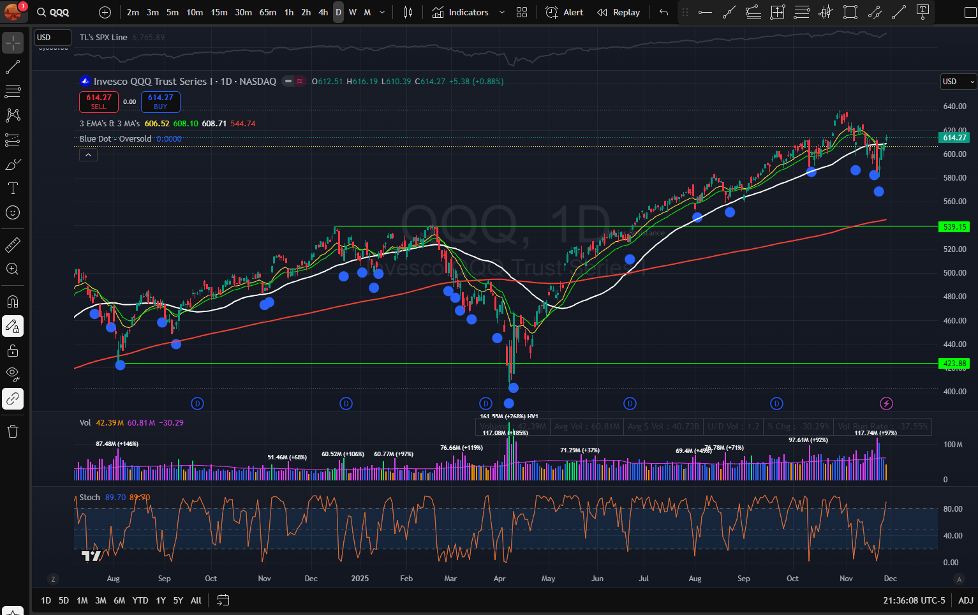The width and height of the screenshot is (978, 615).
Task: Click the compare or add symbol plus icon
Action: (x=105, y=12)
